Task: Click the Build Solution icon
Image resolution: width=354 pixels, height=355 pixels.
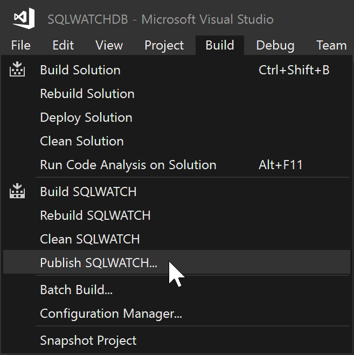Action: click(17, 69)
